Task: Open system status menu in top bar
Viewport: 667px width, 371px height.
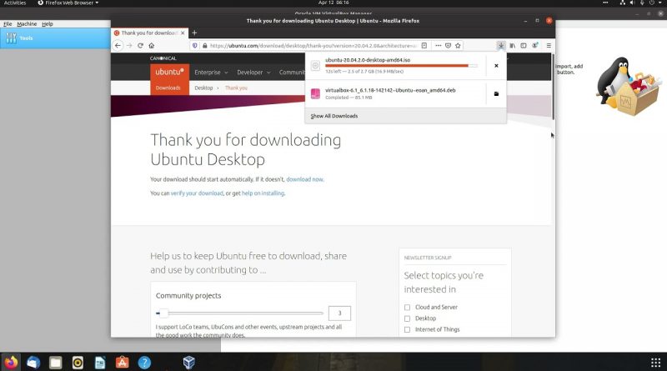Action: [x=642, y=3]
